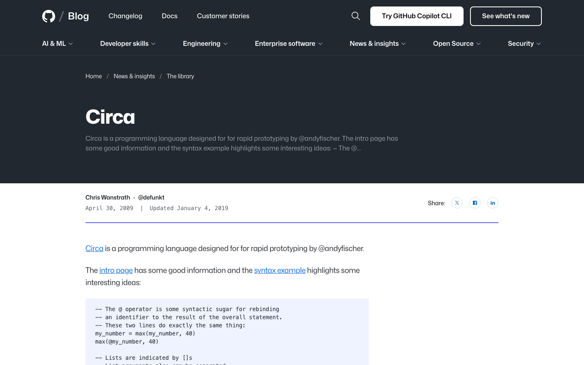Open the Changelog link

pyautogui.click(x=125, y=16)
